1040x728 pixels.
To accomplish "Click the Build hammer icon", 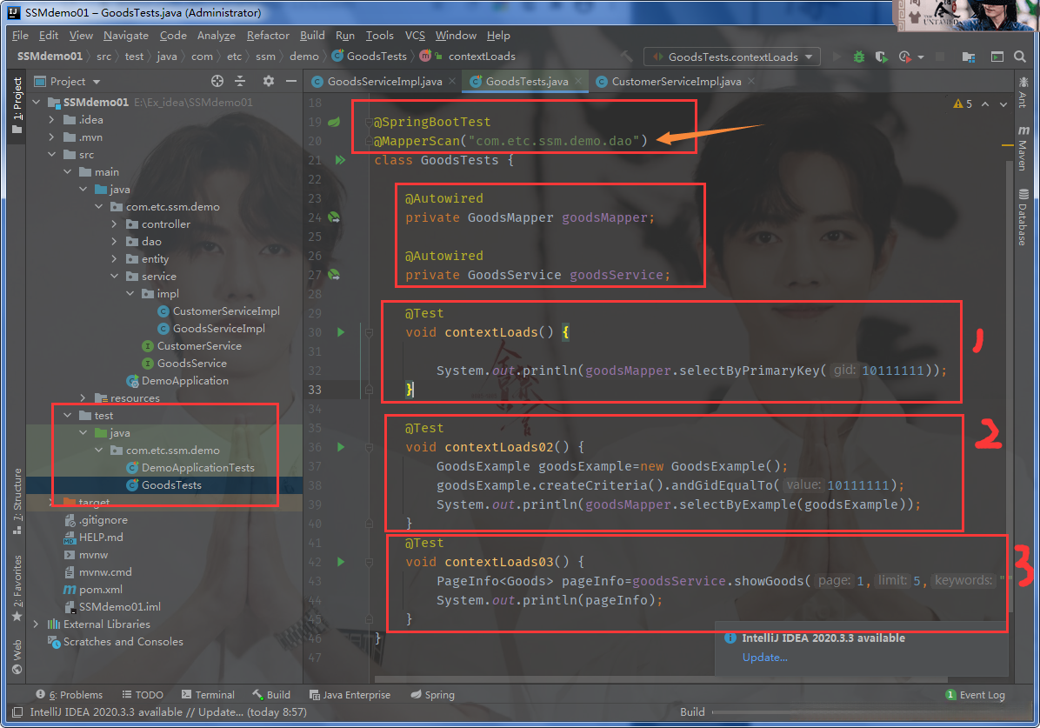I will (x=626, y=57).
